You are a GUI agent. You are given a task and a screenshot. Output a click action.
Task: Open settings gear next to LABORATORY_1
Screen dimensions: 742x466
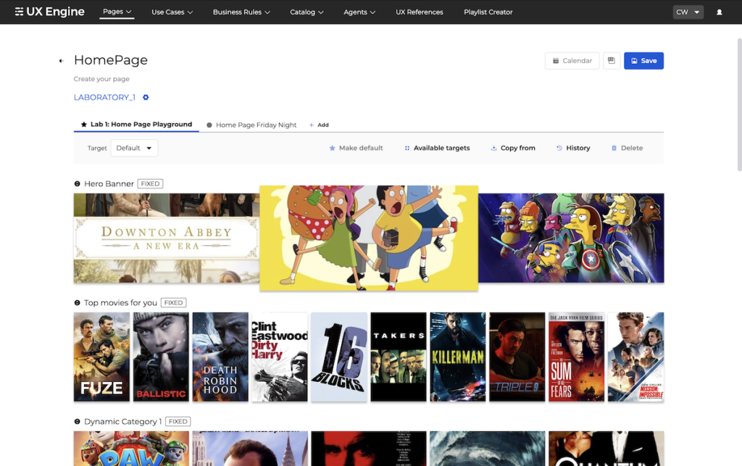click(x=146, y=97)
